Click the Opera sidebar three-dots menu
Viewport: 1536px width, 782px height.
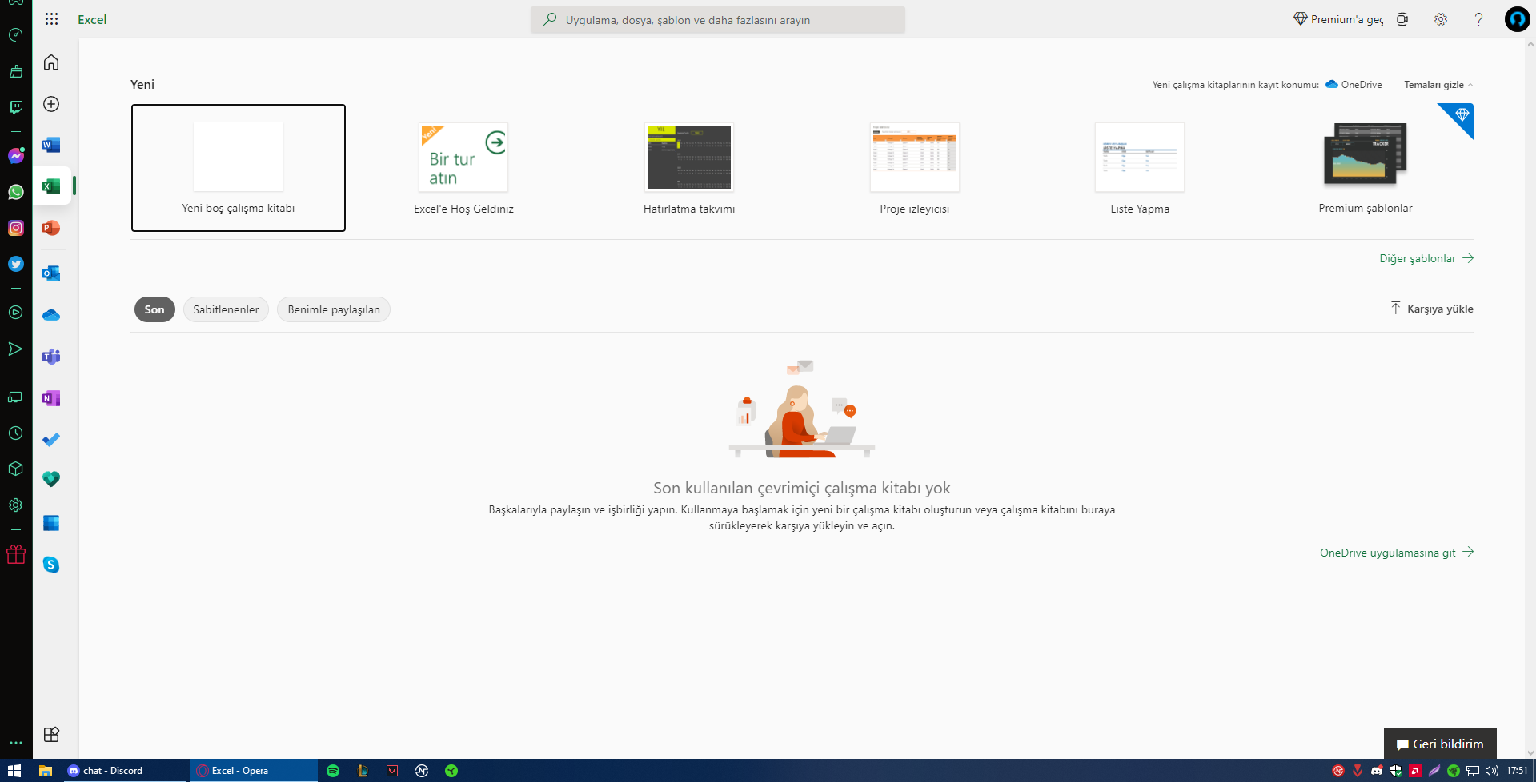point(16,743)
